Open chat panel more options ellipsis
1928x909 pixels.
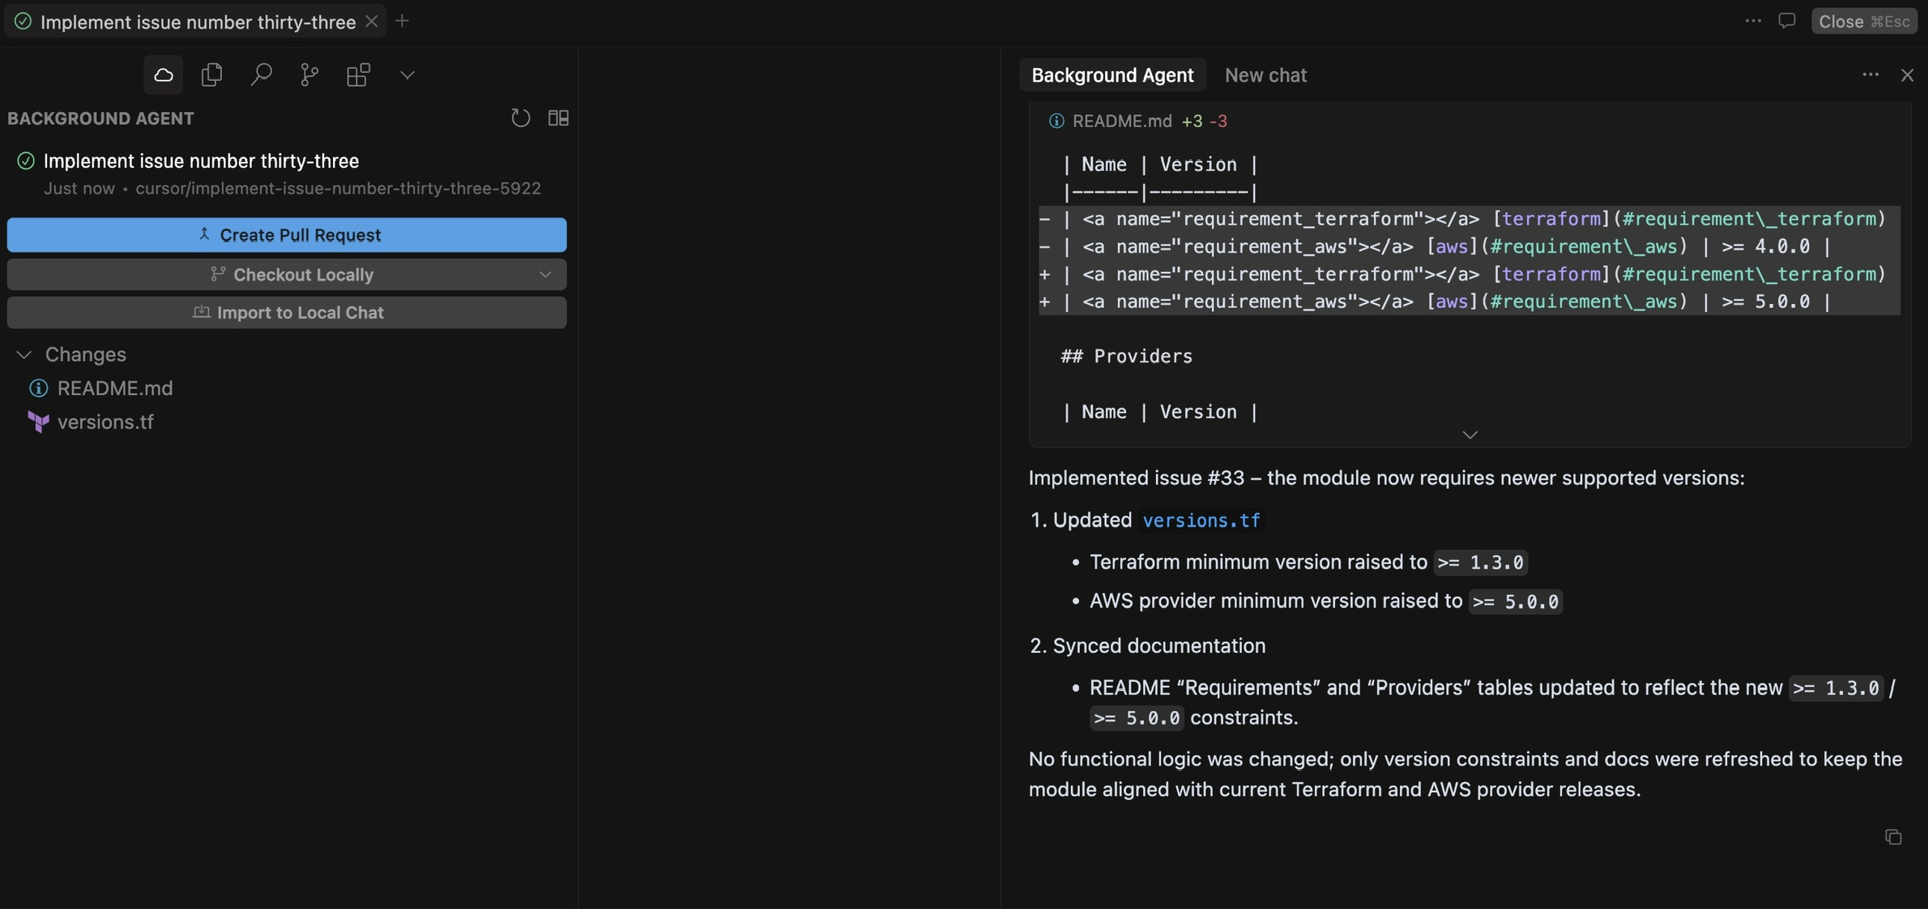(x=1870, y=75)
